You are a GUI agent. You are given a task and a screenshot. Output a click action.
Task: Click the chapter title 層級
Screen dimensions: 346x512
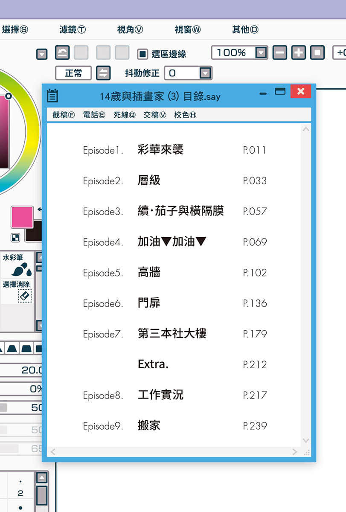tap(149, 180)
